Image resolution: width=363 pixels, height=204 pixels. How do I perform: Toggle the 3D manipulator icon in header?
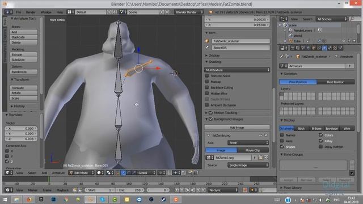[118, 173]
